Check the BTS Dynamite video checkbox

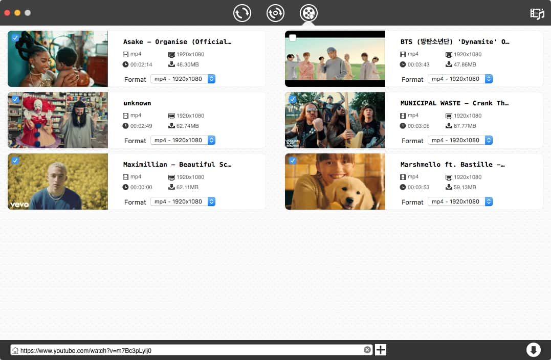(292, 37)
